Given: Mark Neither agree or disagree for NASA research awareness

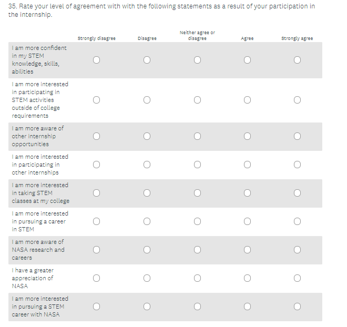Looking at the screenshot, I should click(x=197, y=250).
